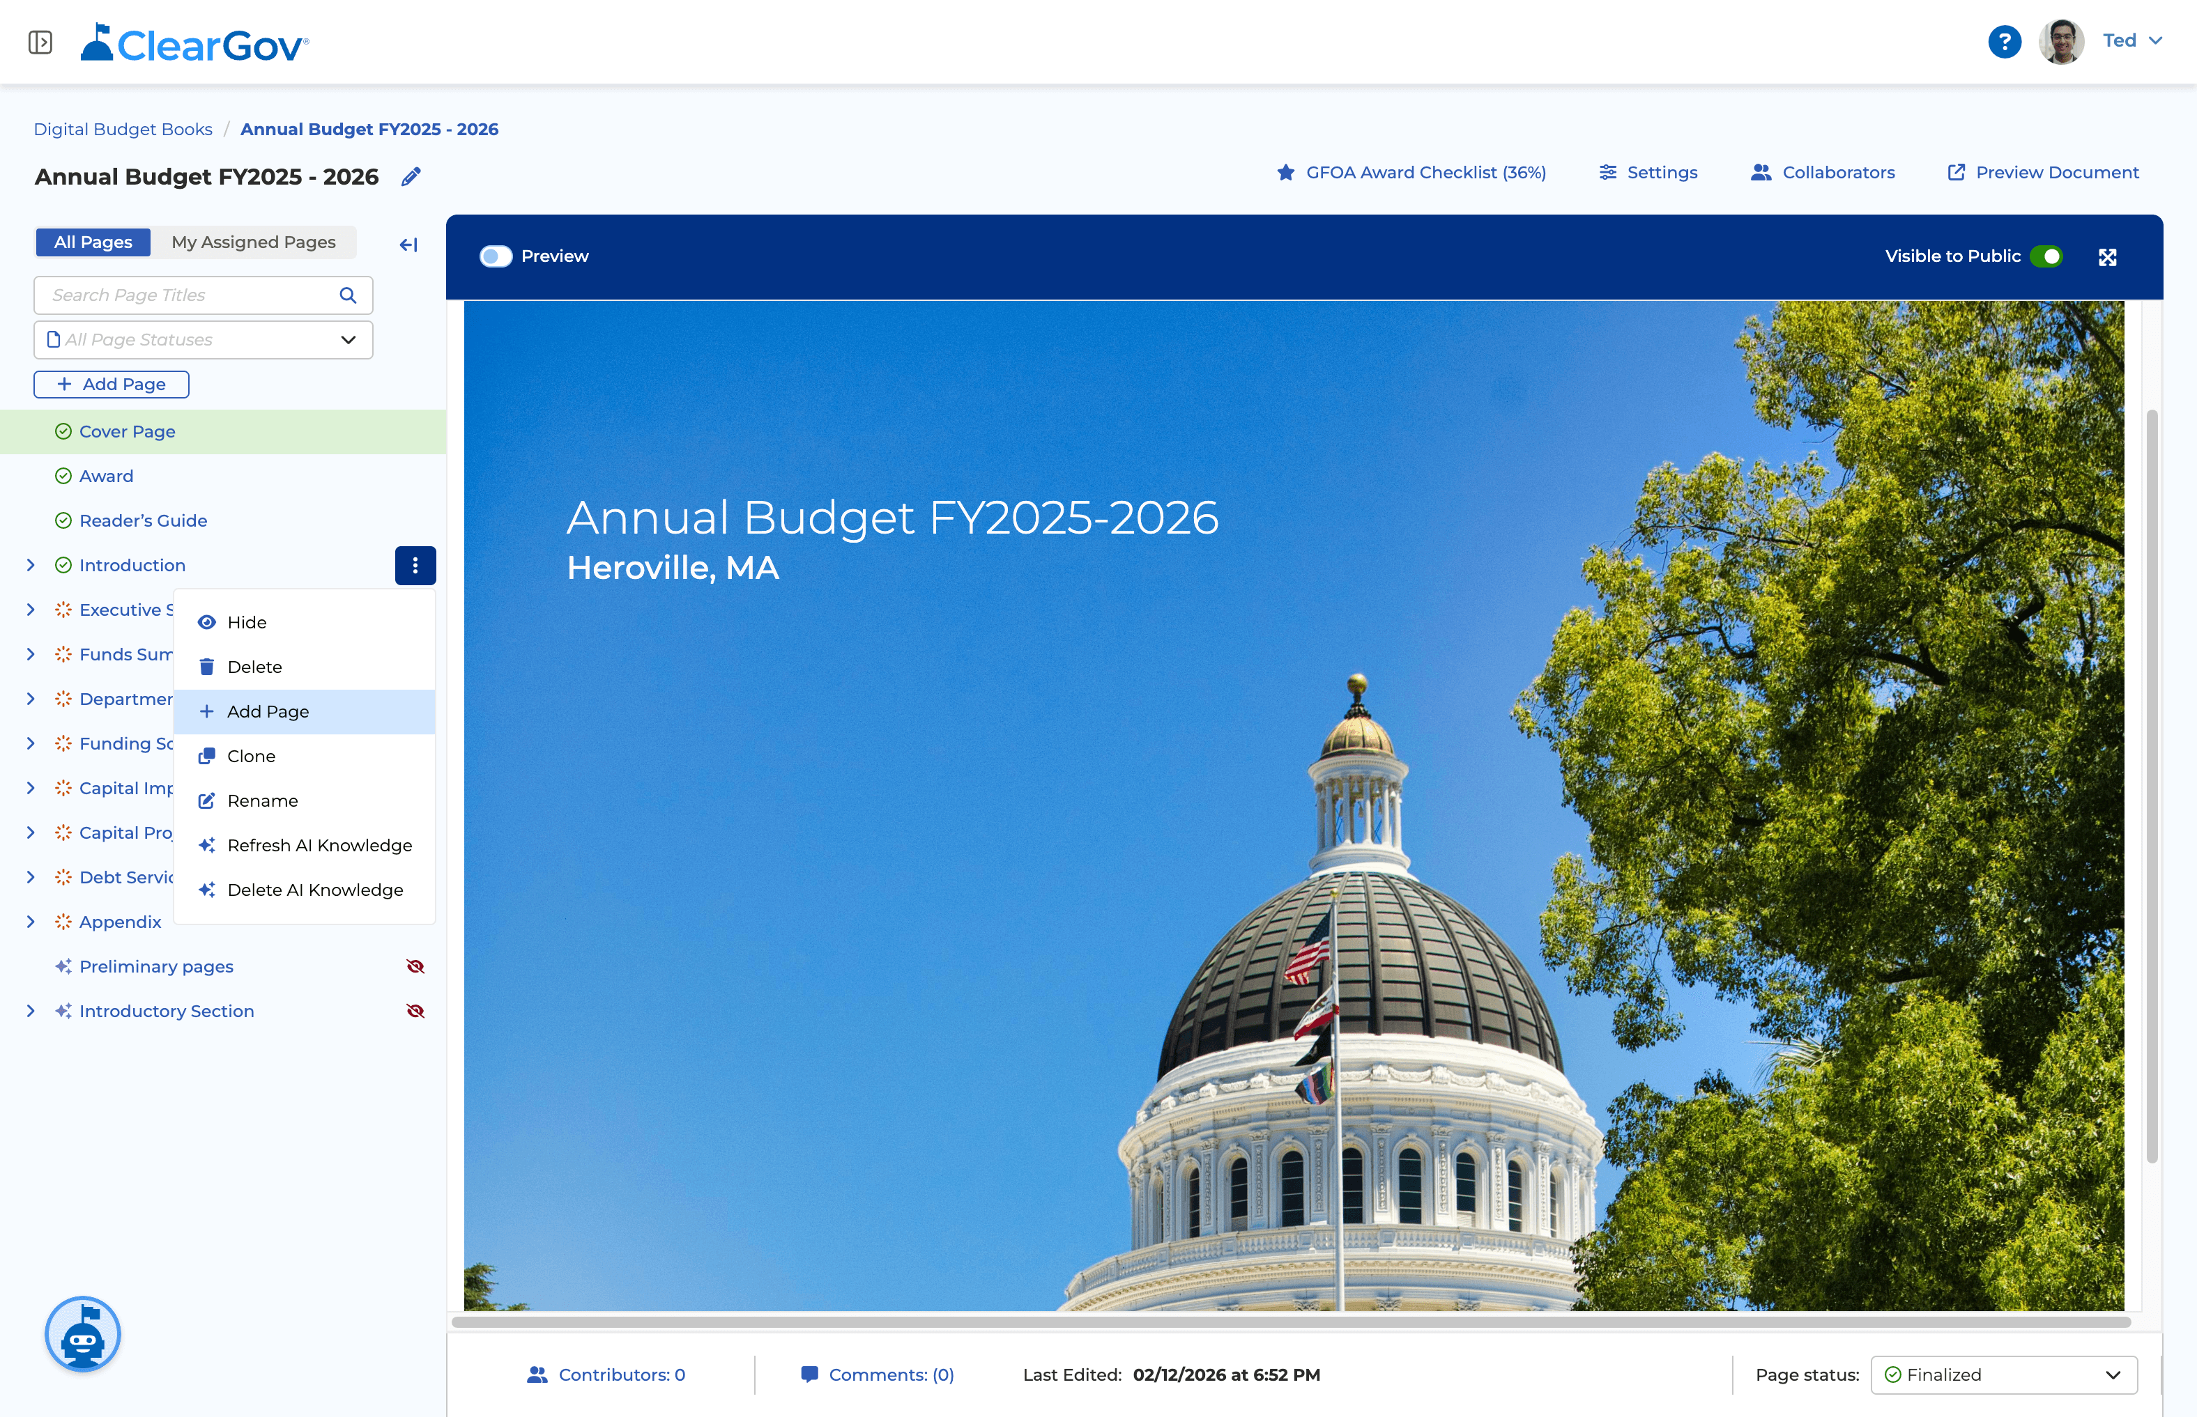Expand the preview to full screen

click(x=2108, y=256)
